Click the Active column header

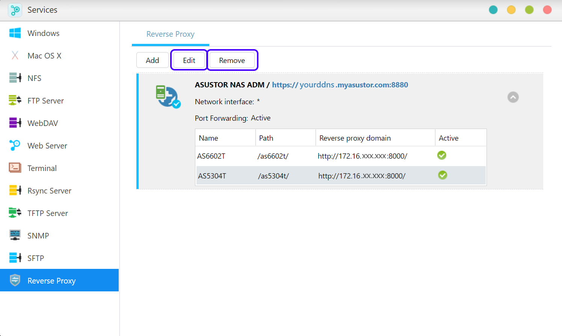coord(461,138)
